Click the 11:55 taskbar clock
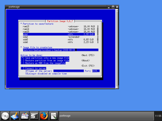Screen dimensions: 162x121 coord(158,116)
